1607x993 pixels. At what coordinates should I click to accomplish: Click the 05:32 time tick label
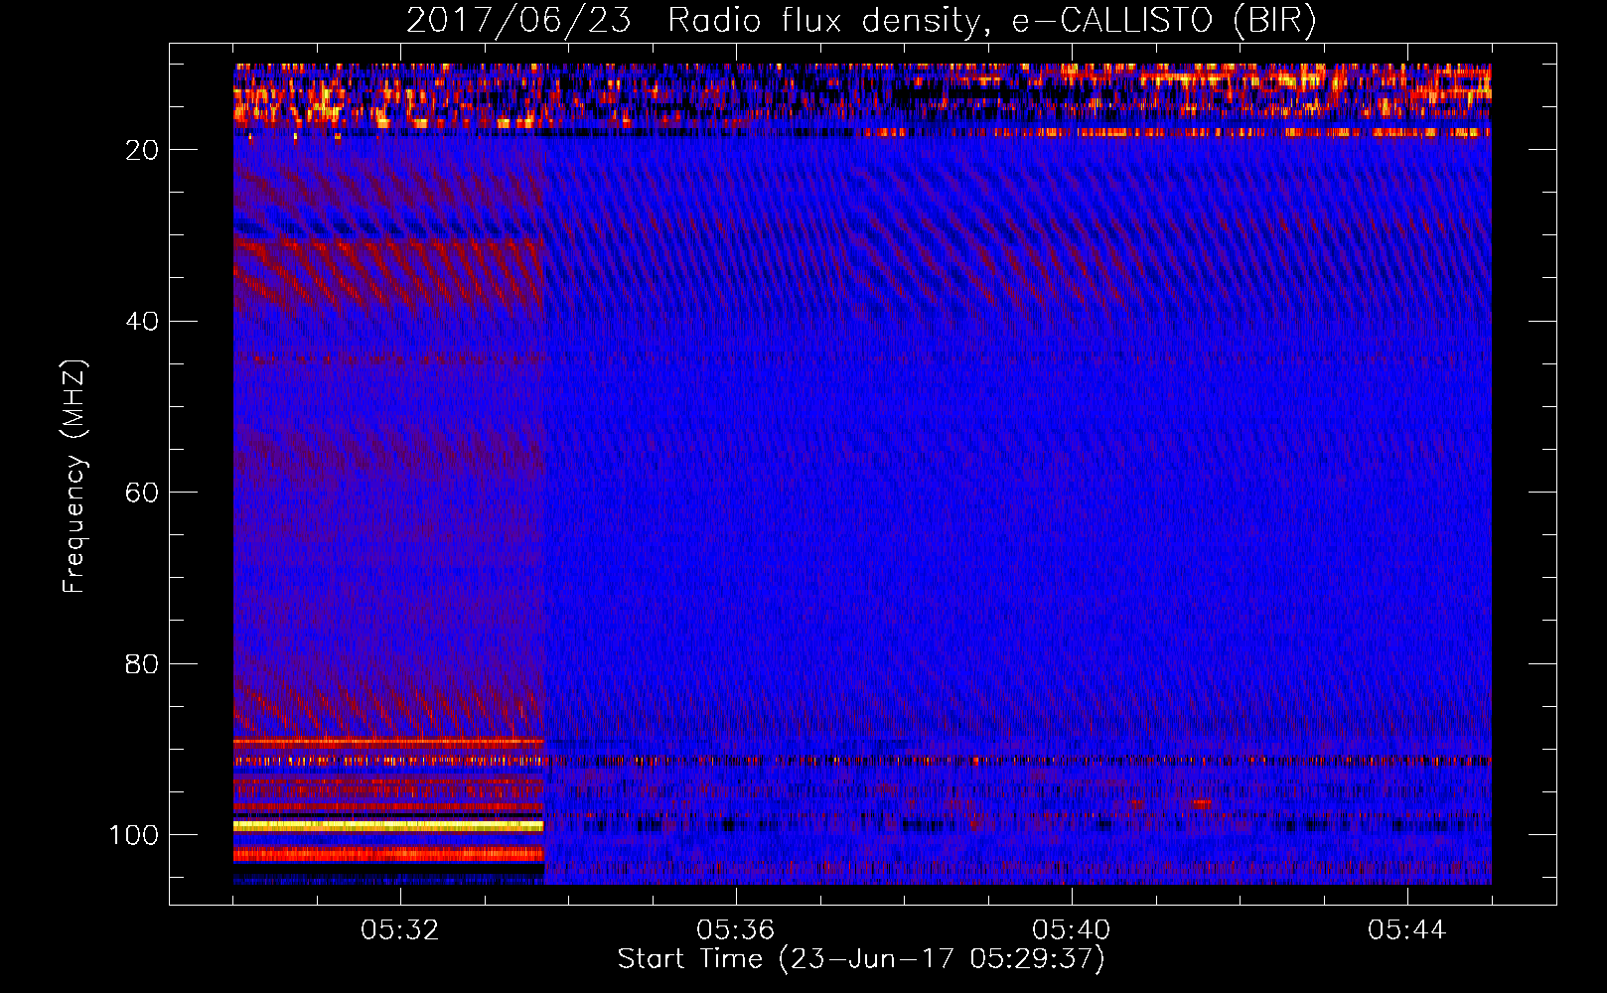point(400,929)
